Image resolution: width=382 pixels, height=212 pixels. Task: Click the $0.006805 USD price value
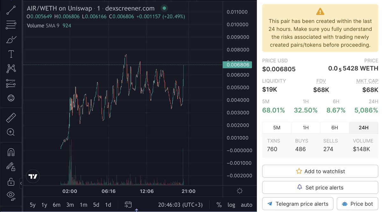279,69
